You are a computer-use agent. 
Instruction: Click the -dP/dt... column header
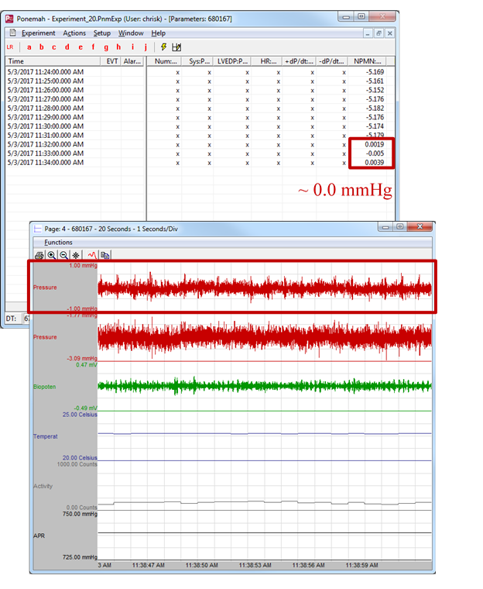tap(331, 61)
